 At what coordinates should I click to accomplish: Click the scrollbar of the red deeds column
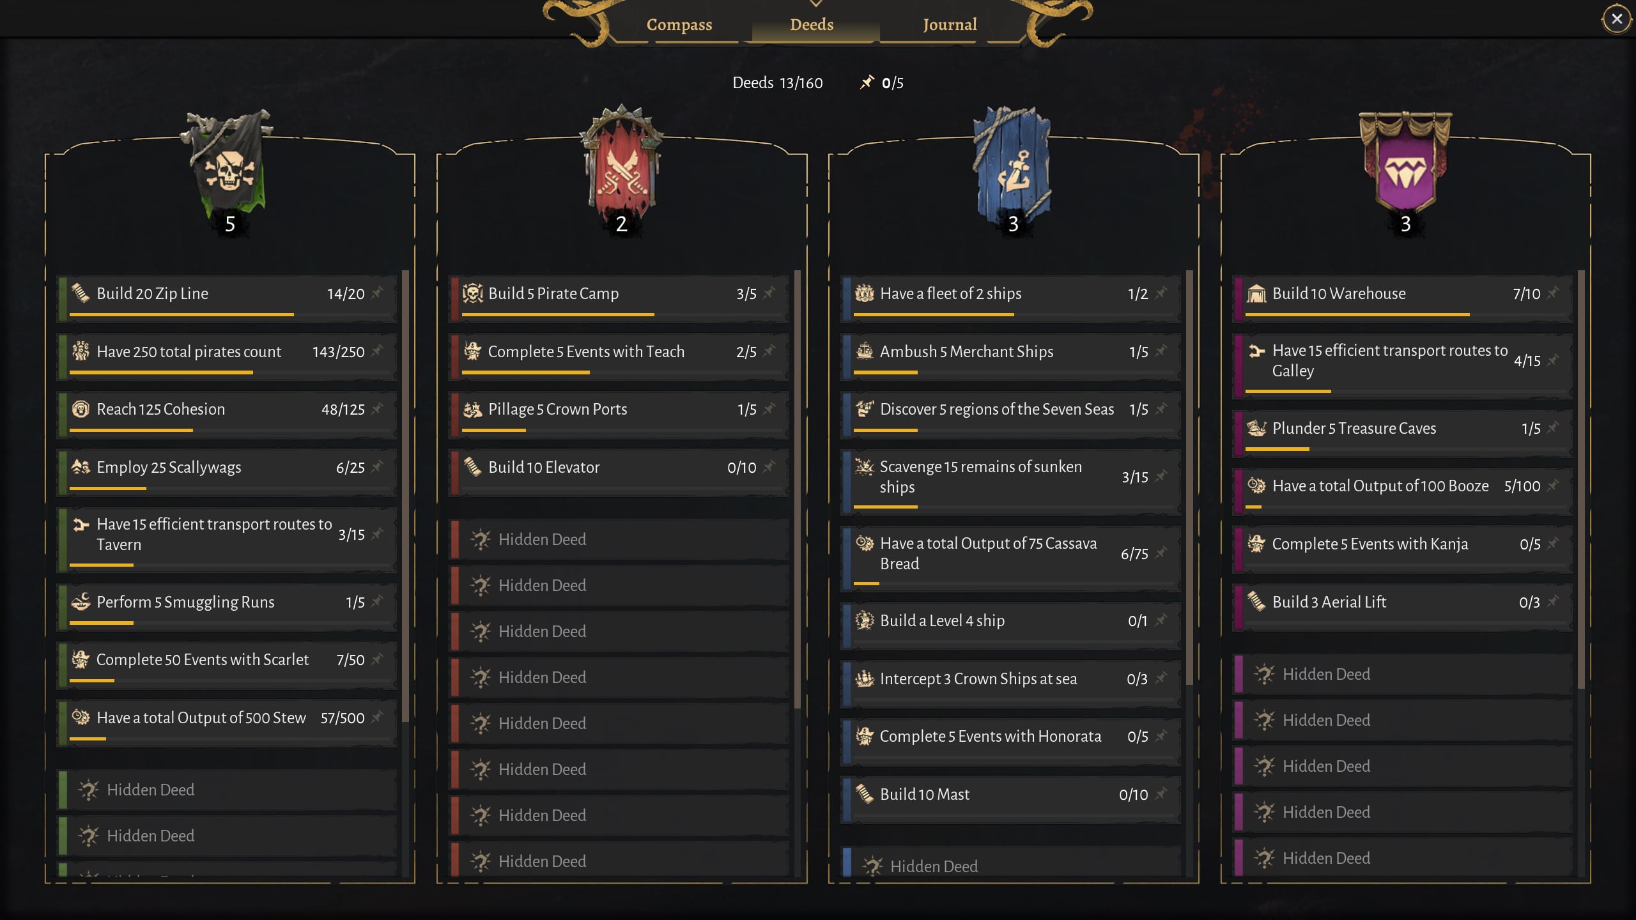click(797, 489)
